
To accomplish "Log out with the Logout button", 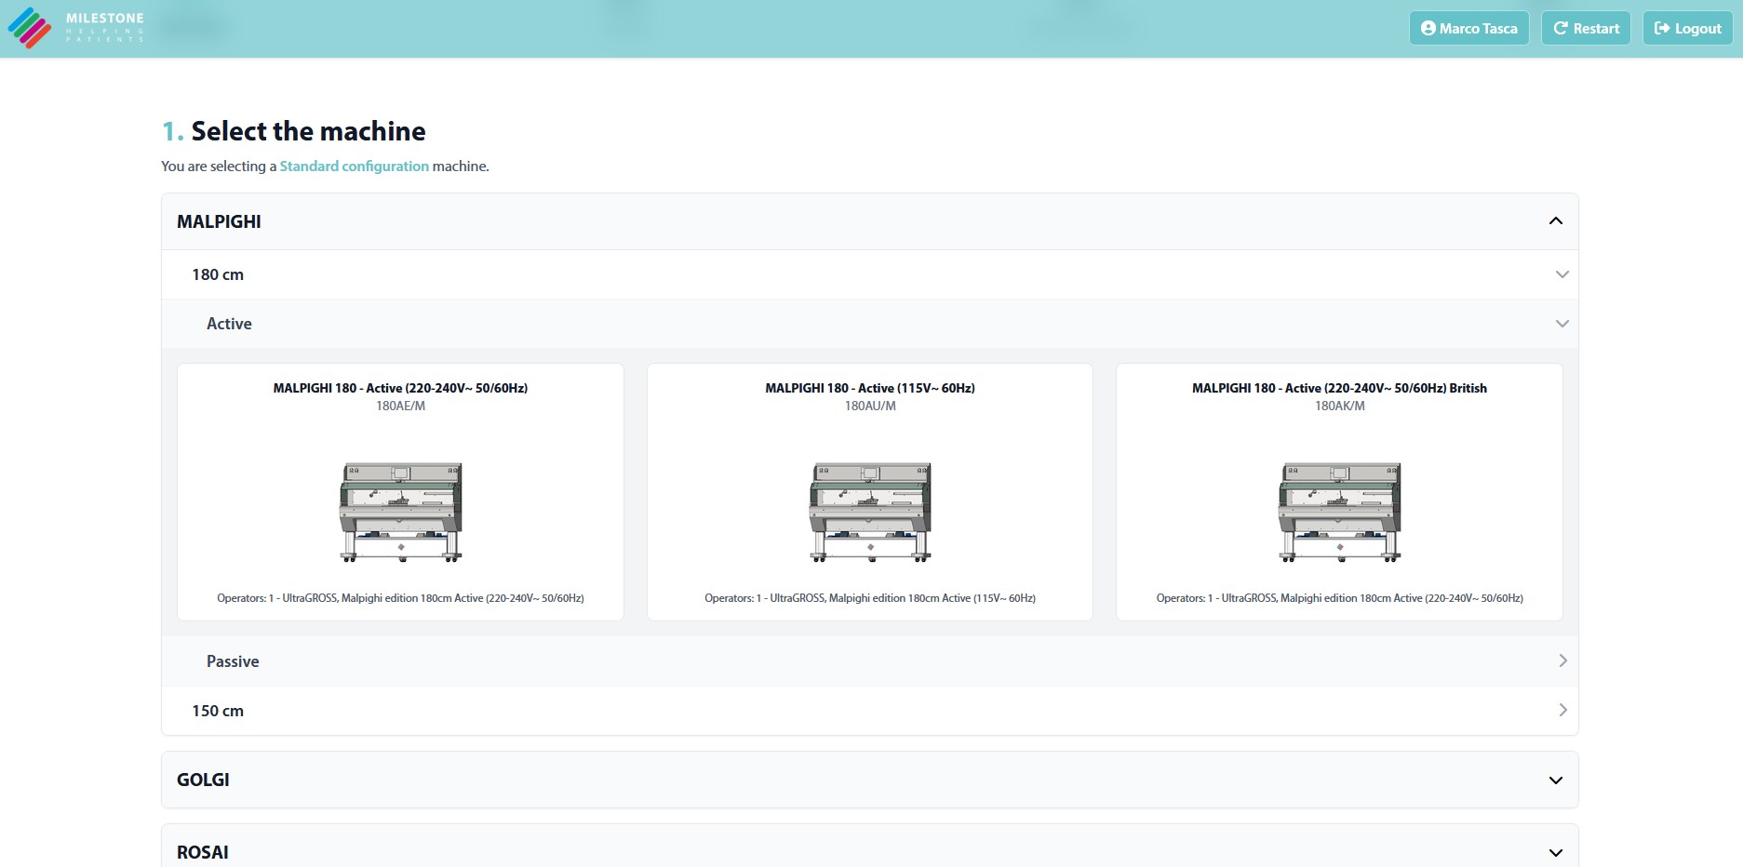I will coord(1687,28).
